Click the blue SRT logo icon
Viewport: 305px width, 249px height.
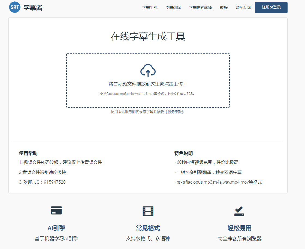(x=15, y=7)
